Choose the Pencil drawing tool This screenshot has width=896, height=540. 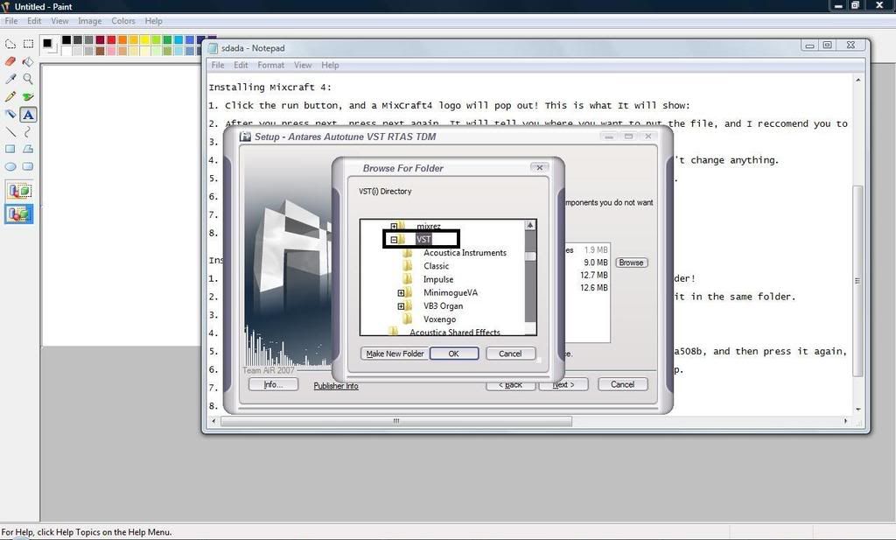(x=10, y=96)
